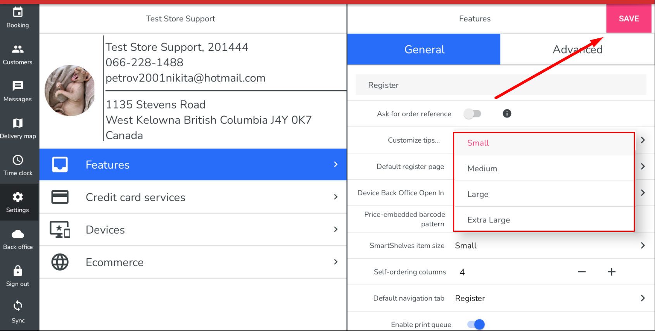Toggle Ask for order reference switch
Image resolution: width=655 pixels, height=331 pixels.
472,114
